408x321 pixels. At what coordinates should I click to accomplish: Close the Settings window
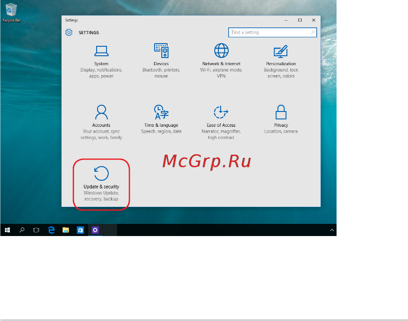pos(314,20)
